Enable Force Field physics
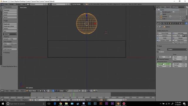The height and width of the screenshot is (106, 188). click(x=164, y=33)
